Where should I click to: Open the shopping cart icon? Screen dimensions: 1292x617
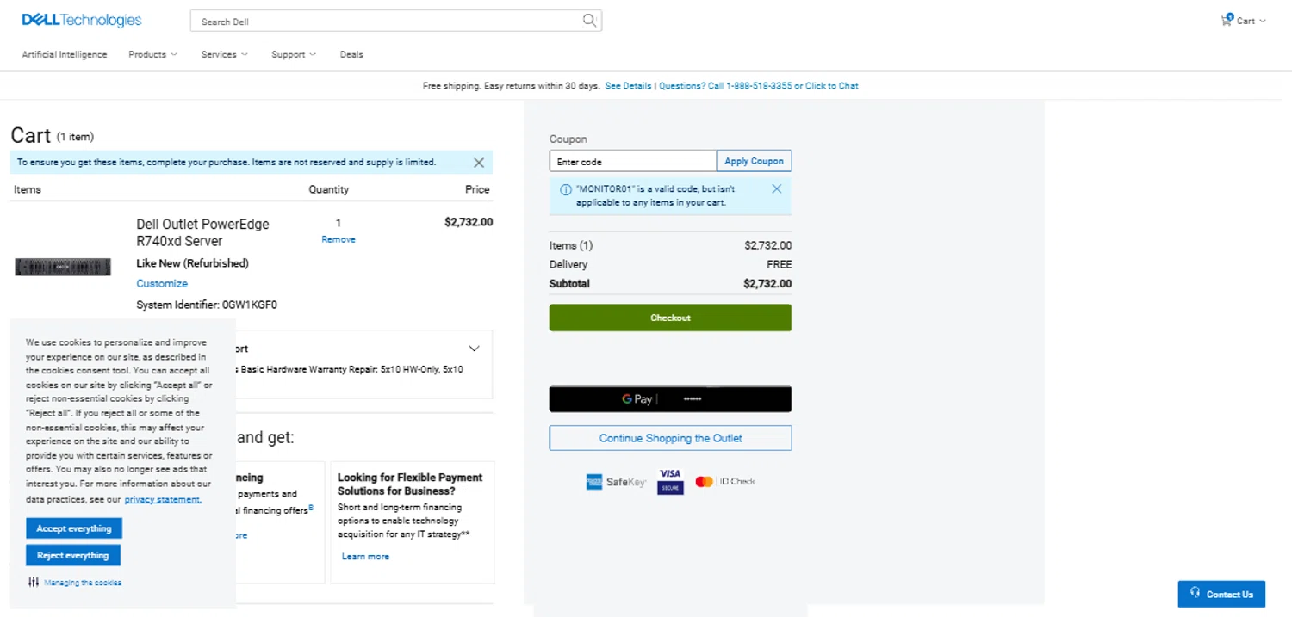coord(1227,20)
